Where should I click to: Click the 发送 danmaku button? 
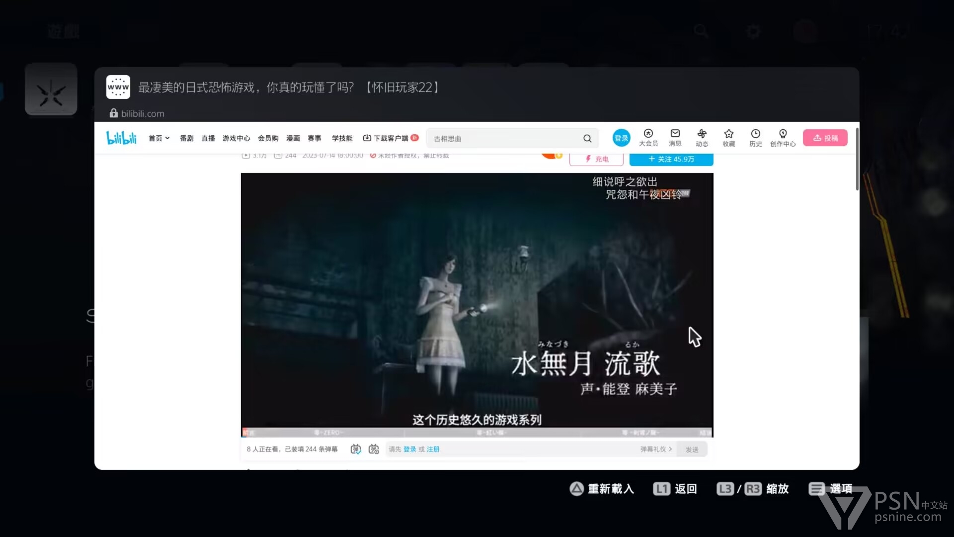[692, 449]
